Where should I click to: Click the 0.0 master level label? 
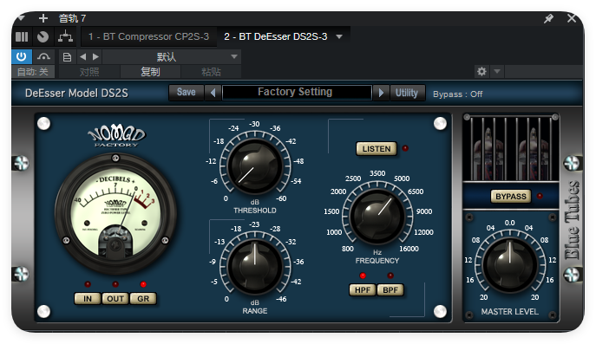(x=510, y=223)
